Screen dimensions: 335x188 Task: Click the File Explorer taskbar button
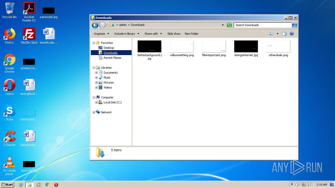pyautogui.click(x=30, y=185)
